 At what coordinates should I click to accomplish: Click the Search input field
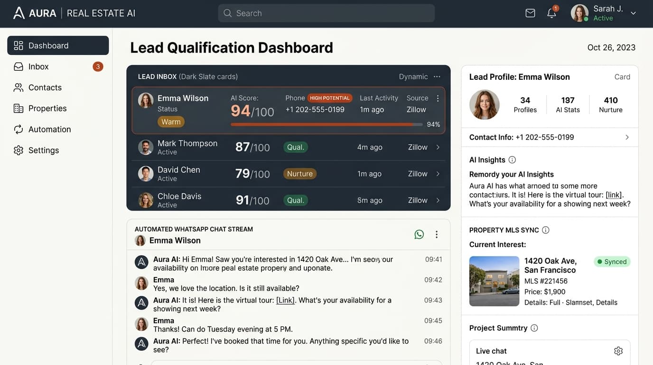[326, 13]
